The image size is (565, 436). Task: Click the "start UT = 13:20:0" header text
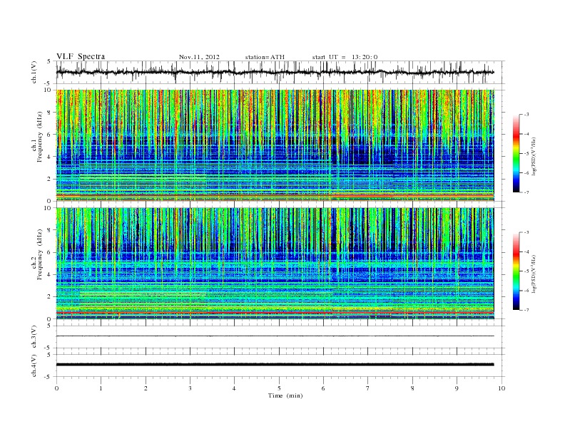[x=345, y=57]
